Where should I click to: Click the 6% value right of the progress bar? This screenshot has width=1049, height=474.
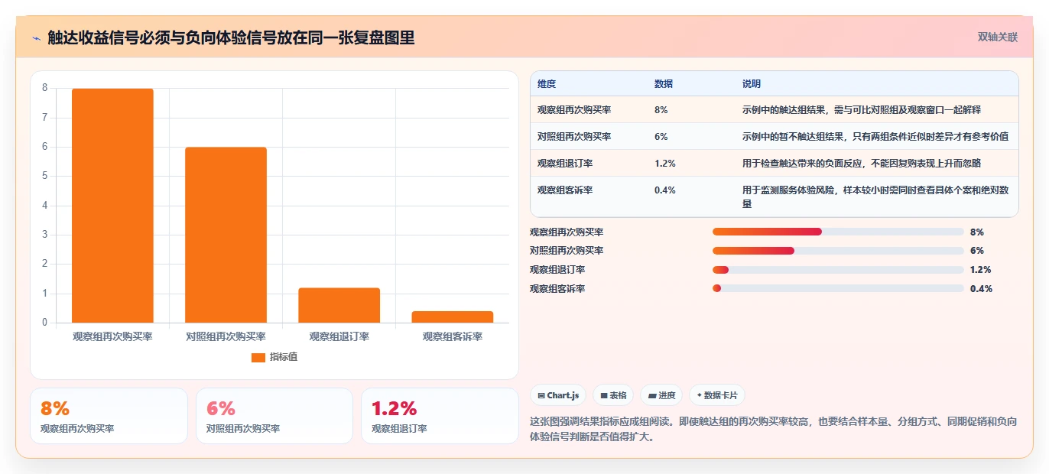tap(976, 251)
